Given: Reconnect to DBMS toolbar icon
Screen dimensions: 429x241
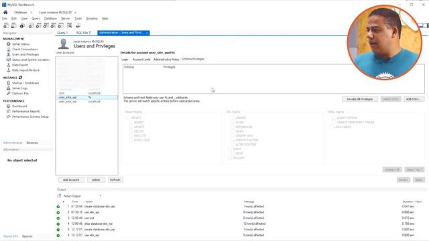Looking at the screenshot, I should point(78,25).
